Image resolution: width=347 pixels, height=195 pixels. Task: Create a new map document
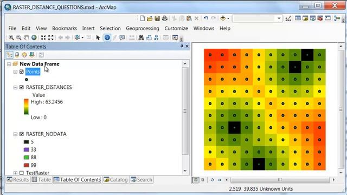pos(142,18)
